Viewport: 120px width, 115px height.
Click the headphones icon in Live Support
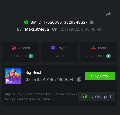[x=84, y=96]
